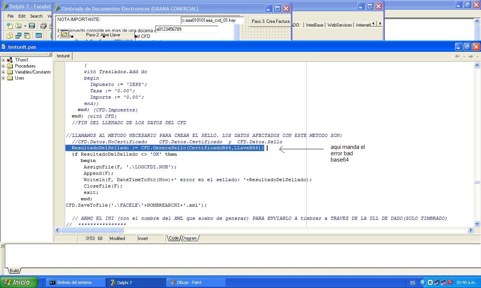The height and width of the screenshot is (288, 481).
Task: Click the editor vertical scrollbar up arrow
Action: 477,65
